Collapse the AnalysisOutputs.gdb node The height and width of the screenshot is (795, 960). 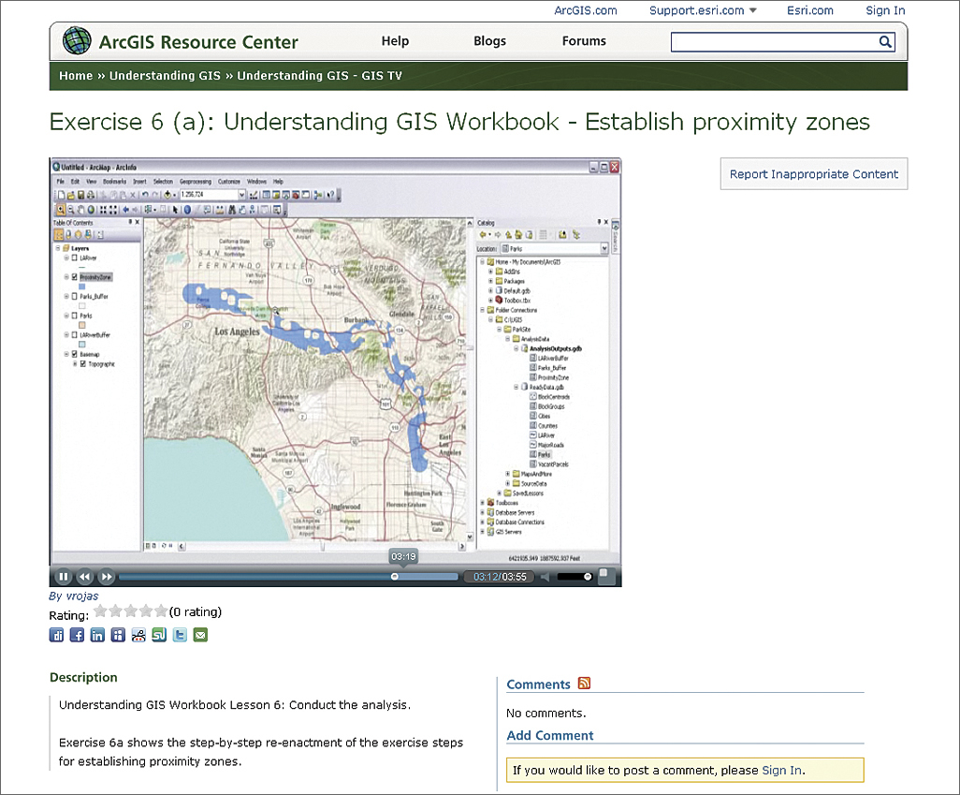516,348
